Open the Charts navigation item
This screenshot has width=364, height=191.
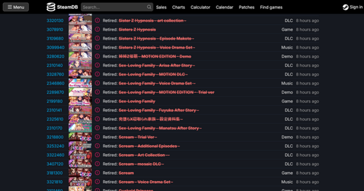pyautogui.click(x=178, y=7)
